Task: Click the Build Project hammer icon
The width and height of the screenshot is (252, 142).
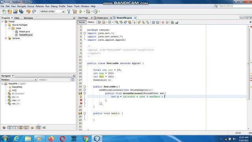Action: (x=69, y=11)
